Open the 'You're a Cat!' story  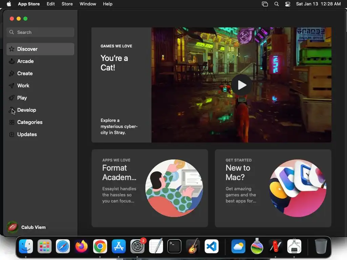pyautogui.click(x=121, y=85)
